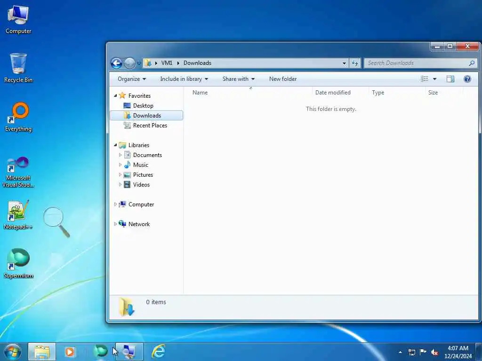Click the refresh button beside address bar
This screenshot has width=482, height=361.
click(355, 63)
